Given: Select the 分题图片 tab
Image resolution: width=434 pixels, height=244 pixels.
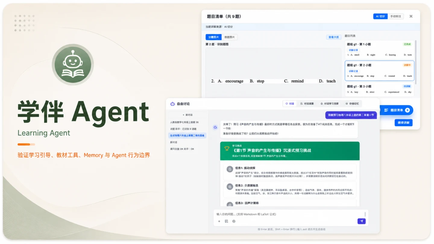Looking at the screenshot, I should point(213,37).
